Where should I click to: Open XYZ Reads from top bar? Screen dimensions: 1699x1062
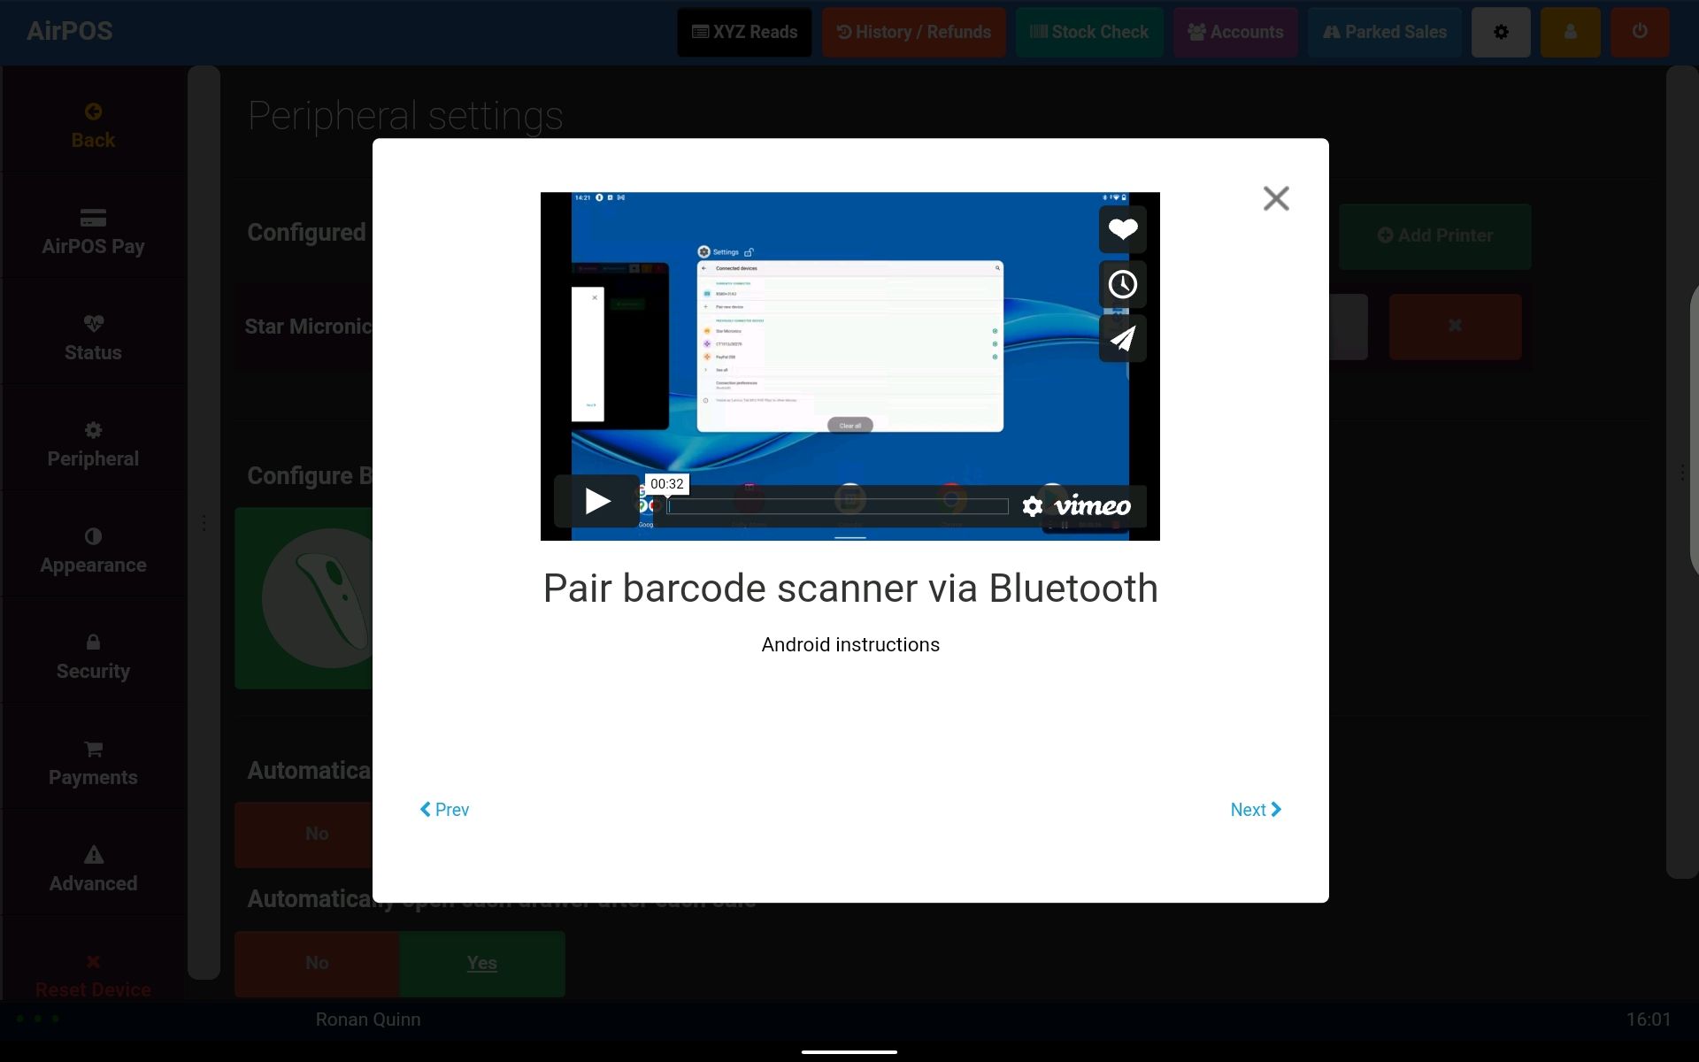pyautogui.click(x=744, y=33)
